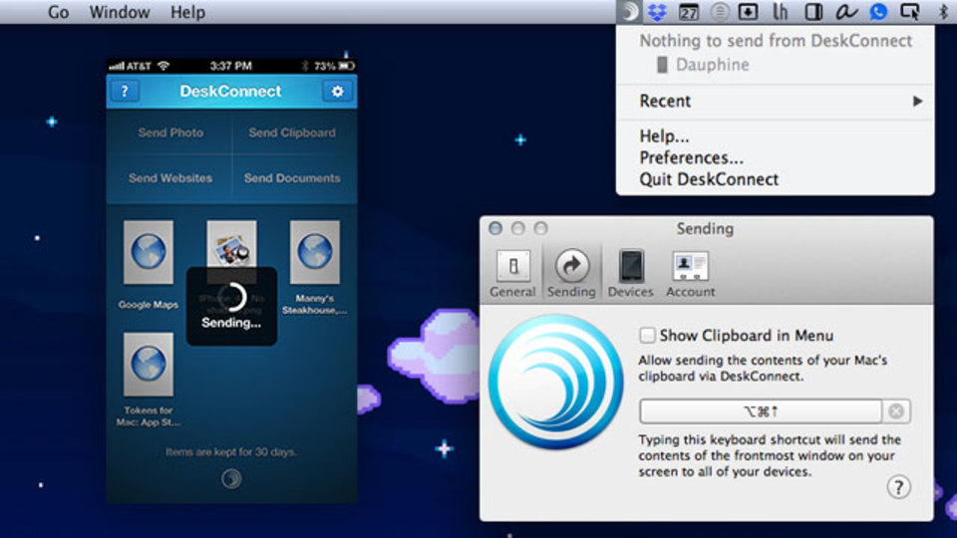Select Quit DeskConnect menu entry
The height and width of the screenshot is (538, 957).
point(709,180)
